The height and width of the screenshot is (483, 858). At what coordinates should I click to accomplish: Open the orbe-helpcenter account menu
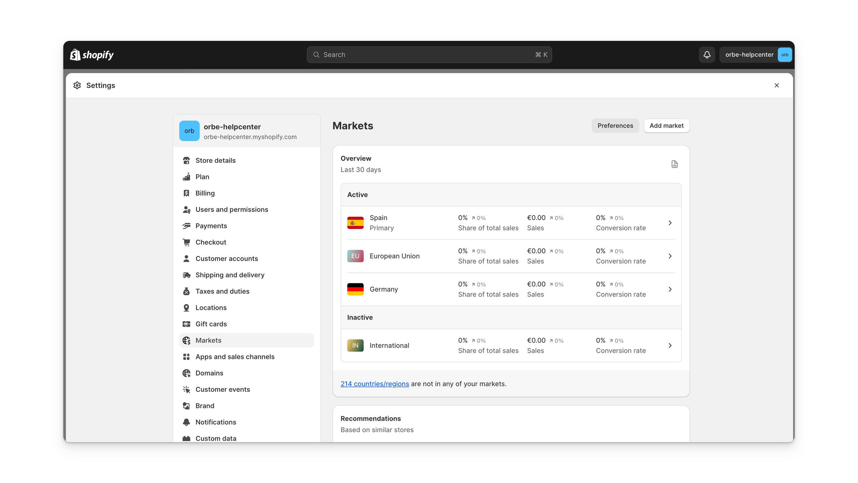[756, 55]
